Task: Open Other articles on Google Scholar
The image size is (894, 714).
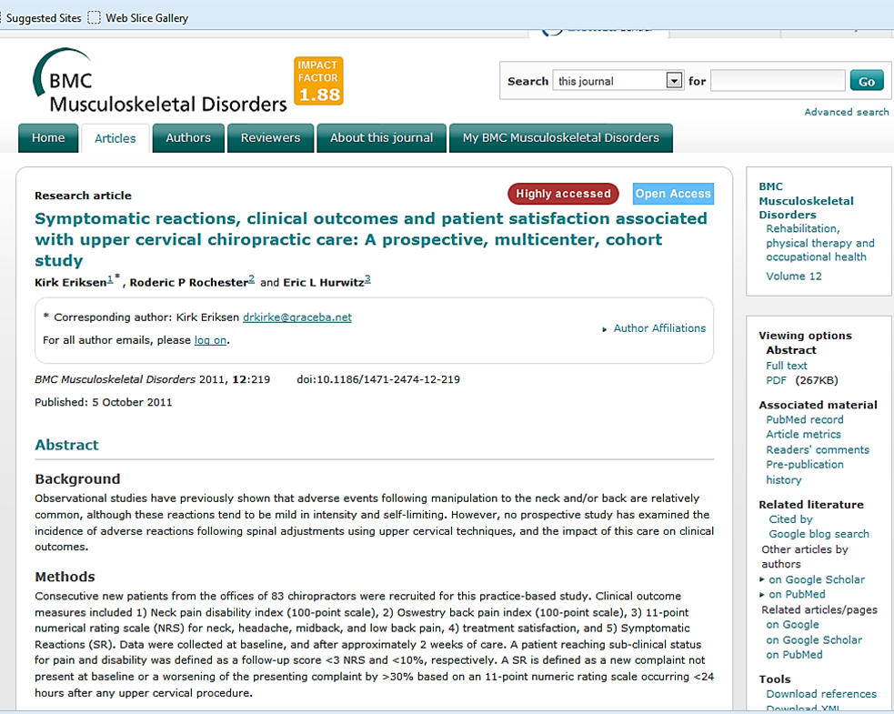Action: tap(816, 579)
